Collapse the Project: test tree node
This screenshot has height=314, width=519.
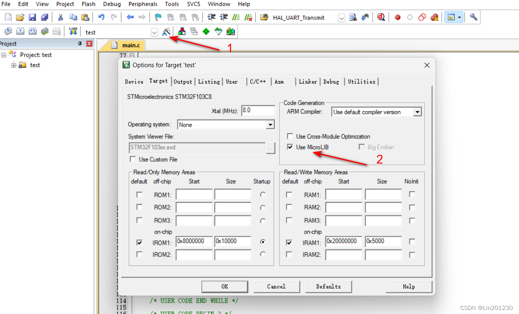pyautogui.click(x=4, y=55)
